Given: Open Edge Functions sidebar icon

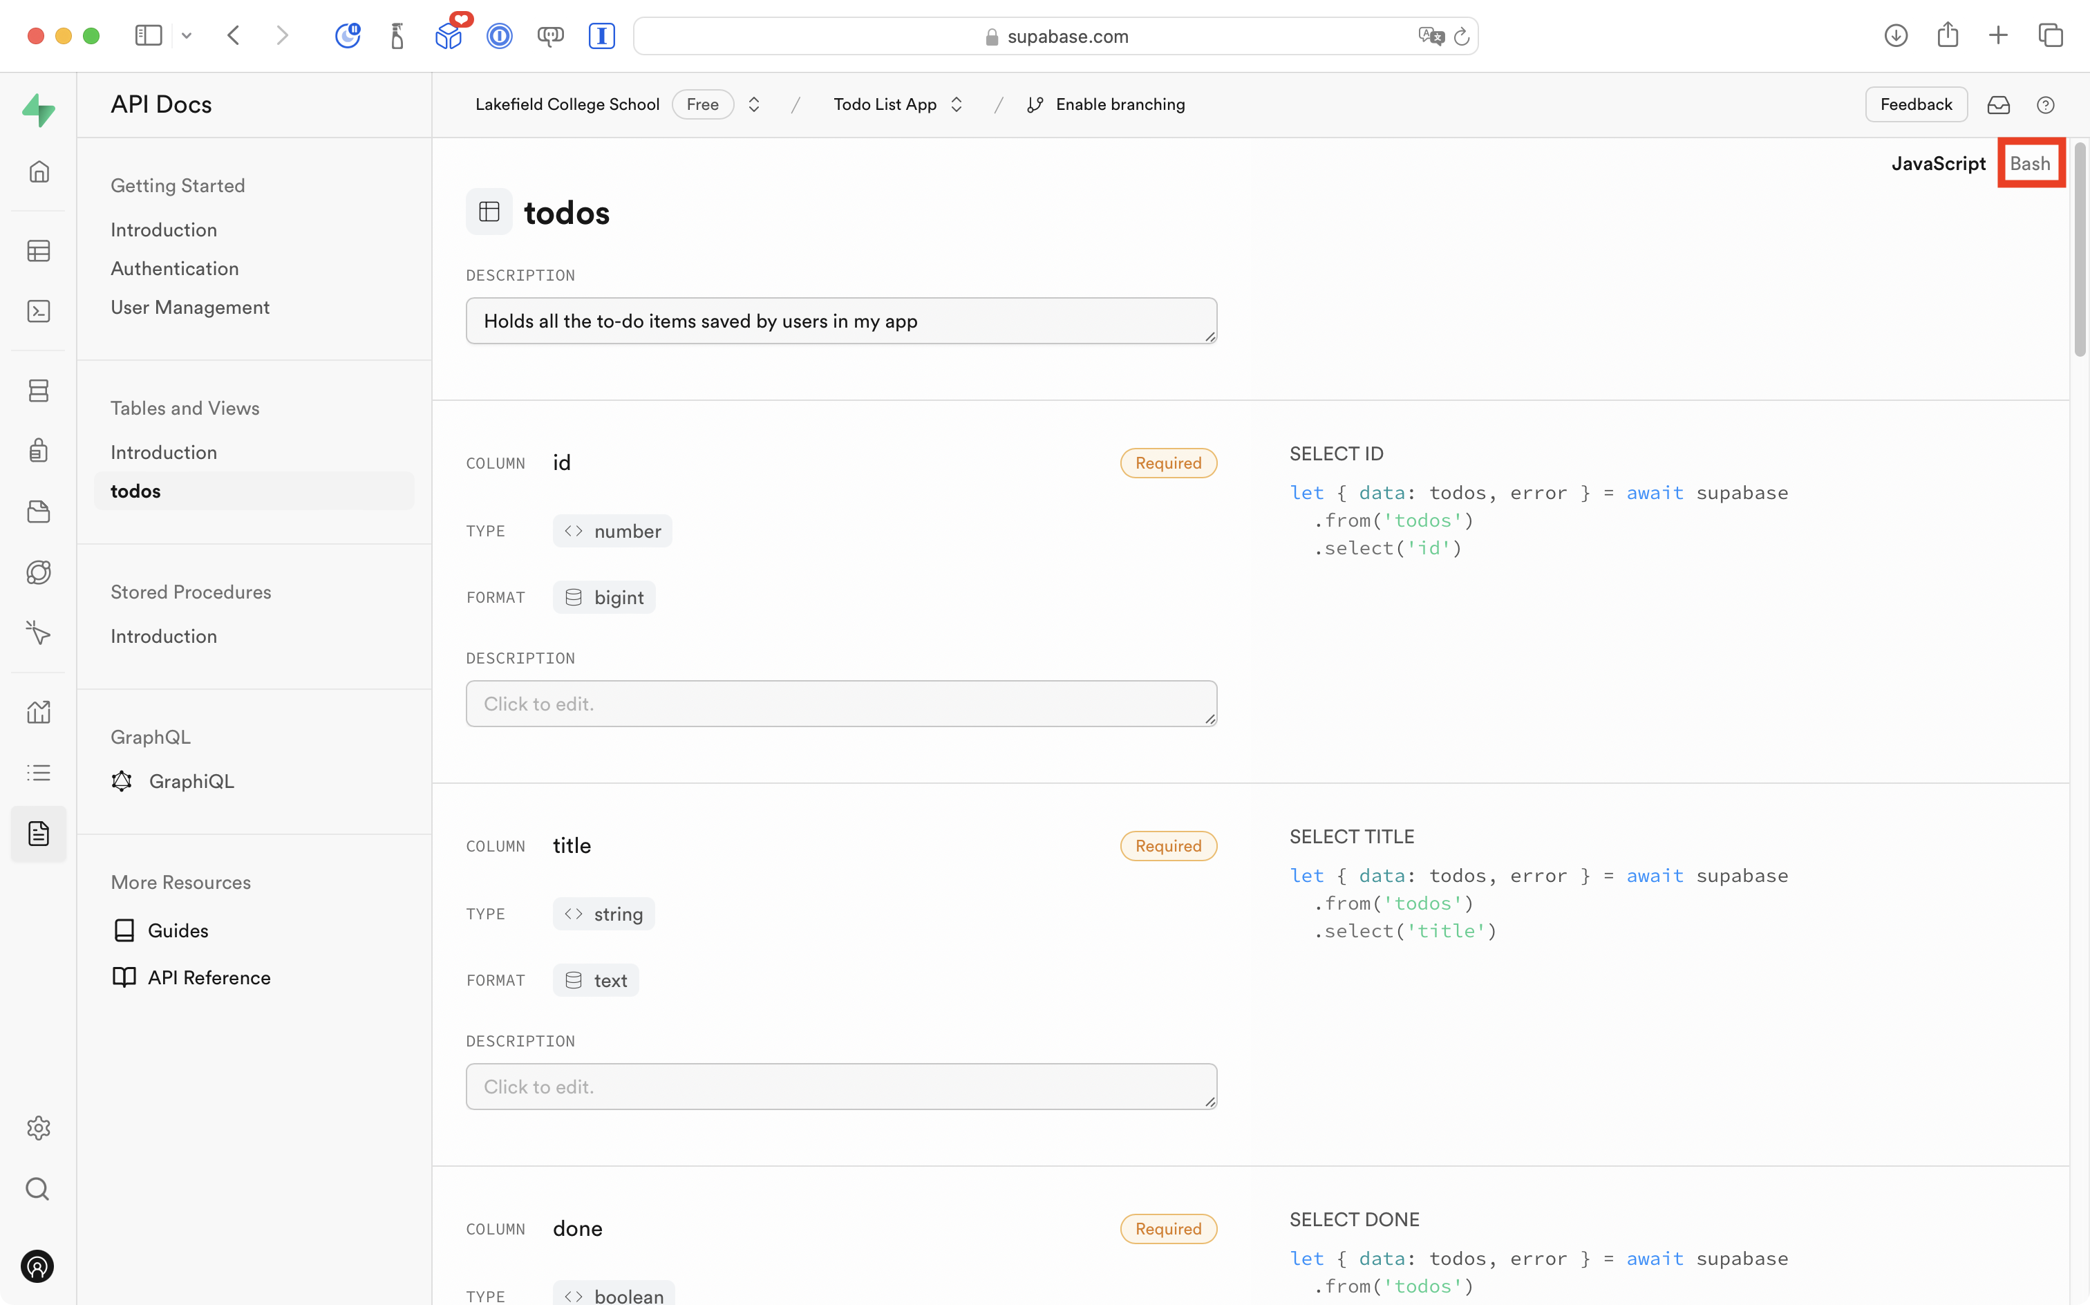Looking at the screenshot, I should coord(39,572).
